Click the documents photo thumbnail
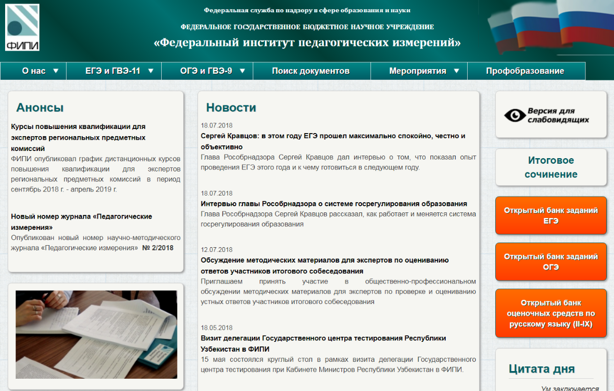Image resolution: width=614 pixels, height=391 pixels. 96,335
